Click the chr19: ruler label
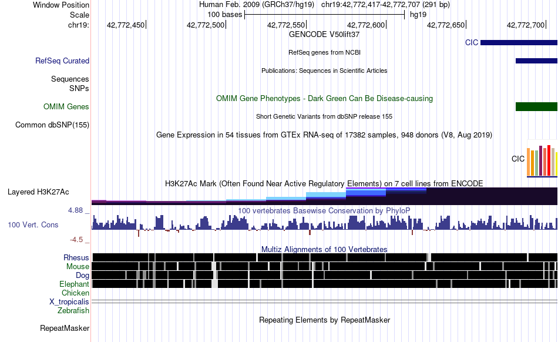 (x=79, y=25)
